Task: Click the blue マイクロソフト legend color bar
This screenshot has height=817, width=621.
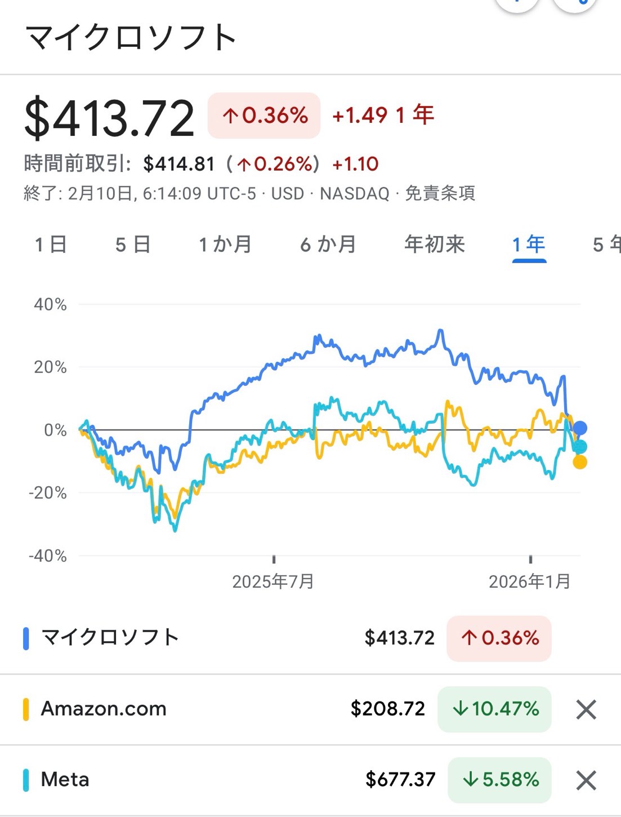Action: tap(26, 638)
